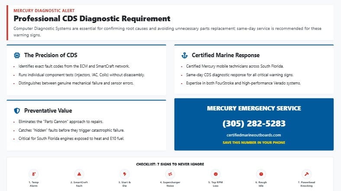Click the shield icon beside Preventative Value
This screenshot has width=341, height=191.
pyautogui.click(x=17, y=111)
